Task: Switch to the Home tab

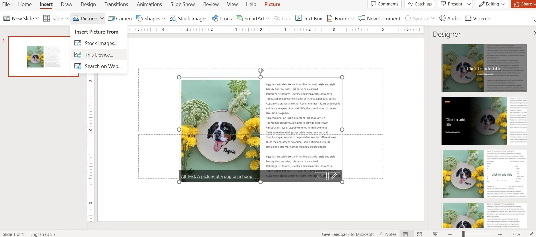Action: point(25,4)
